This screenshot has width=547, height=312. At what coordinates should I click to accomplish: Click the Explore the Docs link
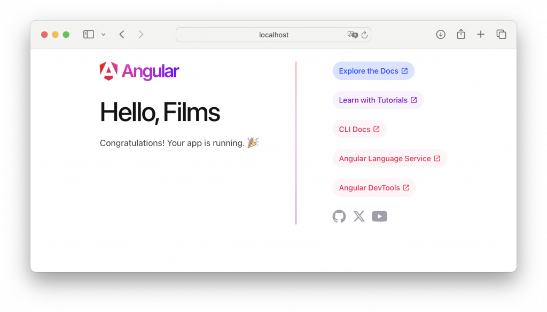tap(373, 71)
